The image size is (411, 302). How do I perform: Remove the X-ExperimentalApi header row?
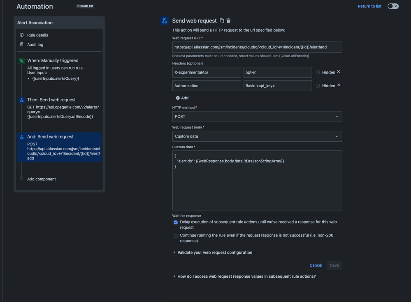coord(339,72)
